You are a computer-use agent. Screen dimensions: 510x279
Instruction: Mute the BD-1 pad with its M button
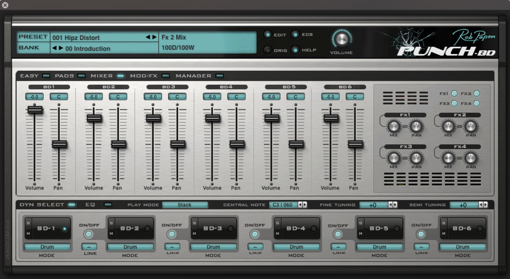[x=28, y=234]
